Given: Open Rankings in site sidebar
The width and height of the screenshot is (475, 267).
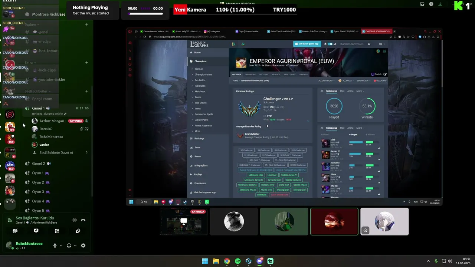Looking at the screenshot, I should click(x=208, y=138).
